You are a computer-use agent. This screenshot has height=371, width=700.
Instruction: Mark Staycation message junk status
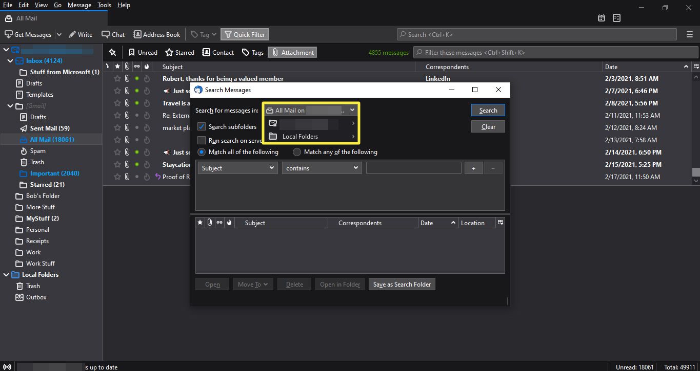pyautogui.click(x=147, y=165)
